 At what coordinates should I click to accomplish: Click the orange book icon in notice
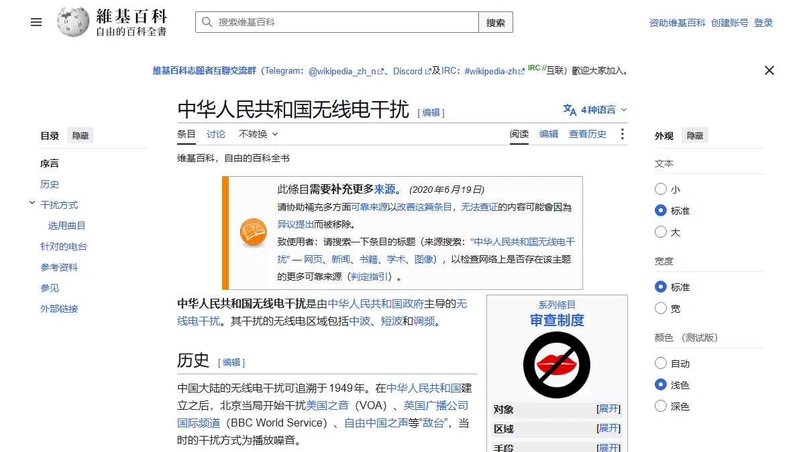(254, 232)
